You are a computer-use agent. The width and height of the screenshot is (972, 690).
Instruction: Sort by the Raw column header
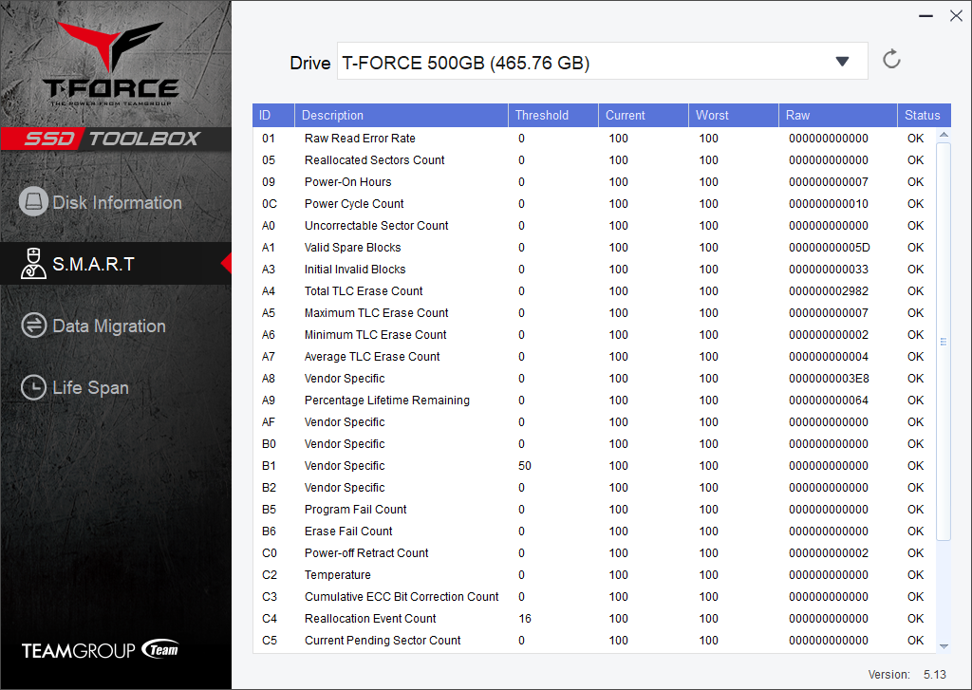click(x=838, y=115)
